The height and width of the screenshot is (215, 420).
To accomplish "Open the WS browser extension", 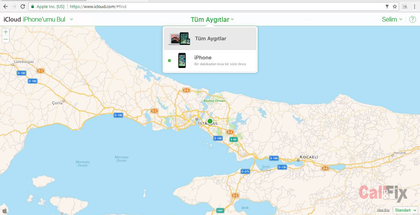I will pos(405,6).
